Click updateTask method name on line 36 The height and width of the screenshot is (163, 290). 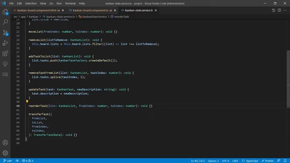pos(37,90)
